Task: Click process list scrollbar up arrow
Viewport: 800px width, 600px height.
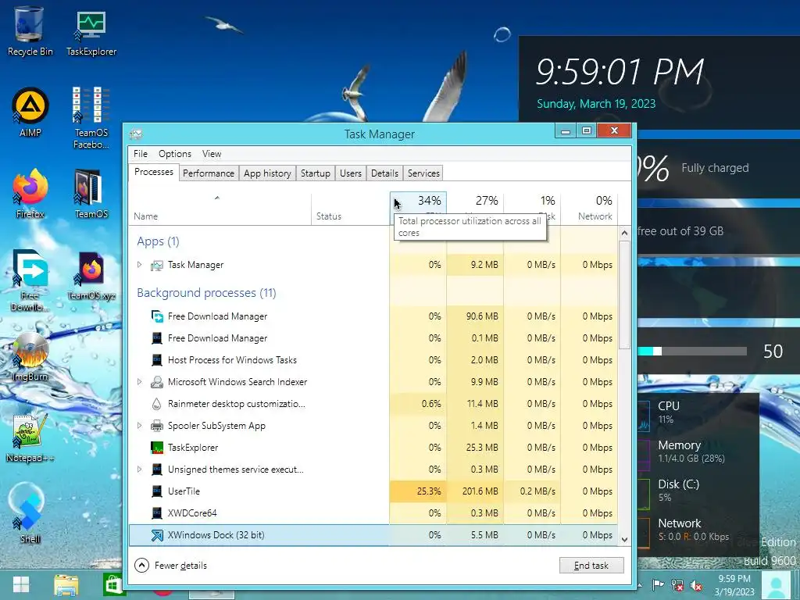Action: (624, 233)
